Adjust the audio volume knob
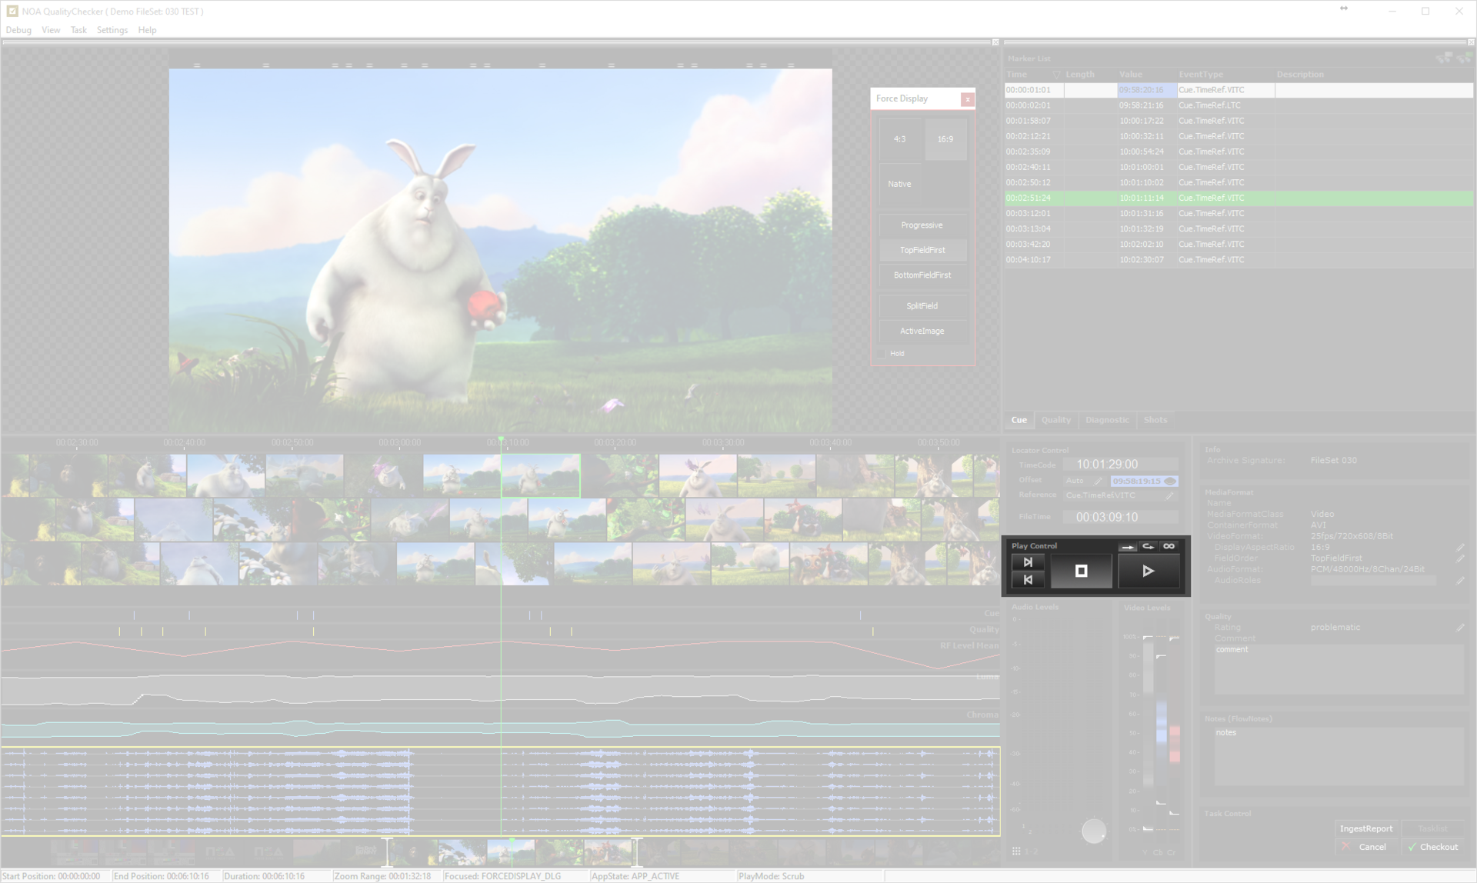 1093,831
